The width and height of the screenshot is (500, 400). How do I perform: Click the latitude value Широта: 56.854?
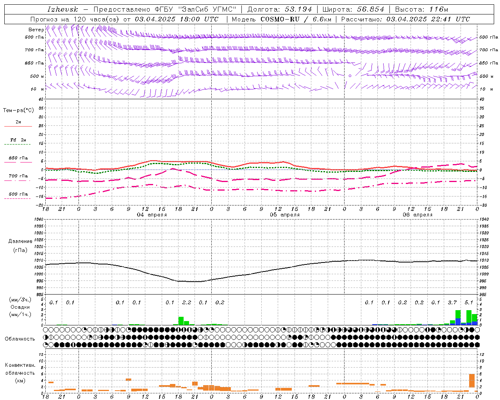(353, 9)
